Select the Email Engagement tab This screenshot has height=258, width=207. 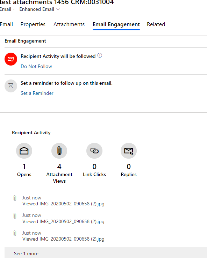coord(116,24)
